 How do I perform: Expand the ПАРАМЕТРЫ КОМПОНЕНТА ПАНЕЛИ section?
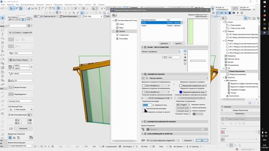pyautogui.click(x=142, y=122)
